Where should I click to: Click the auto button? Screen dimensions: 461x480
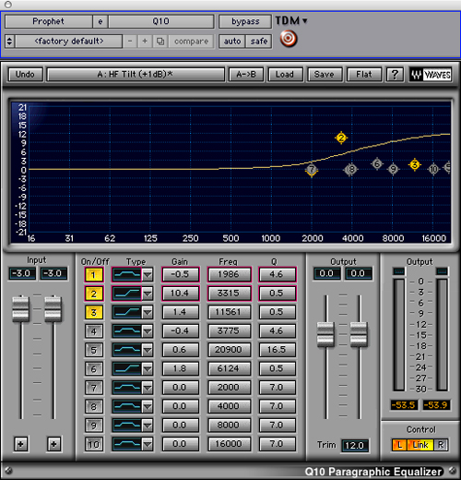point(232,42)
